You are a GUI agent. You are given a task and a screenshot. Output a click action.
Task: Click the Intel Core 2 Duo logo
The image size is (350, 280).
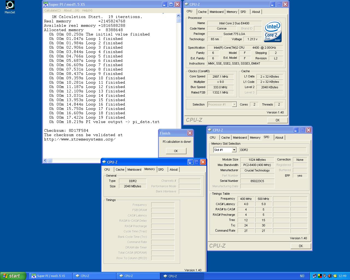pyautogui.click(x=273, y=31)
